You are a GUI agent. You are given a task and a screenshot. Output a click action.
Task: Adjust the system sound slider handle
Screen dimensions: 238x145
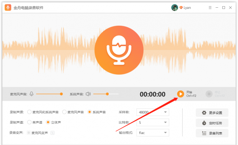pyautogui.click(x=107, y=94)
